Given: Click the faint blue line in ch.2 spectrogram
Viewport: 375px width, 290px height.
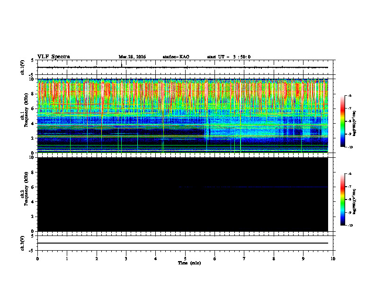Looking at the screenshot, I should (x=253, y=187).
